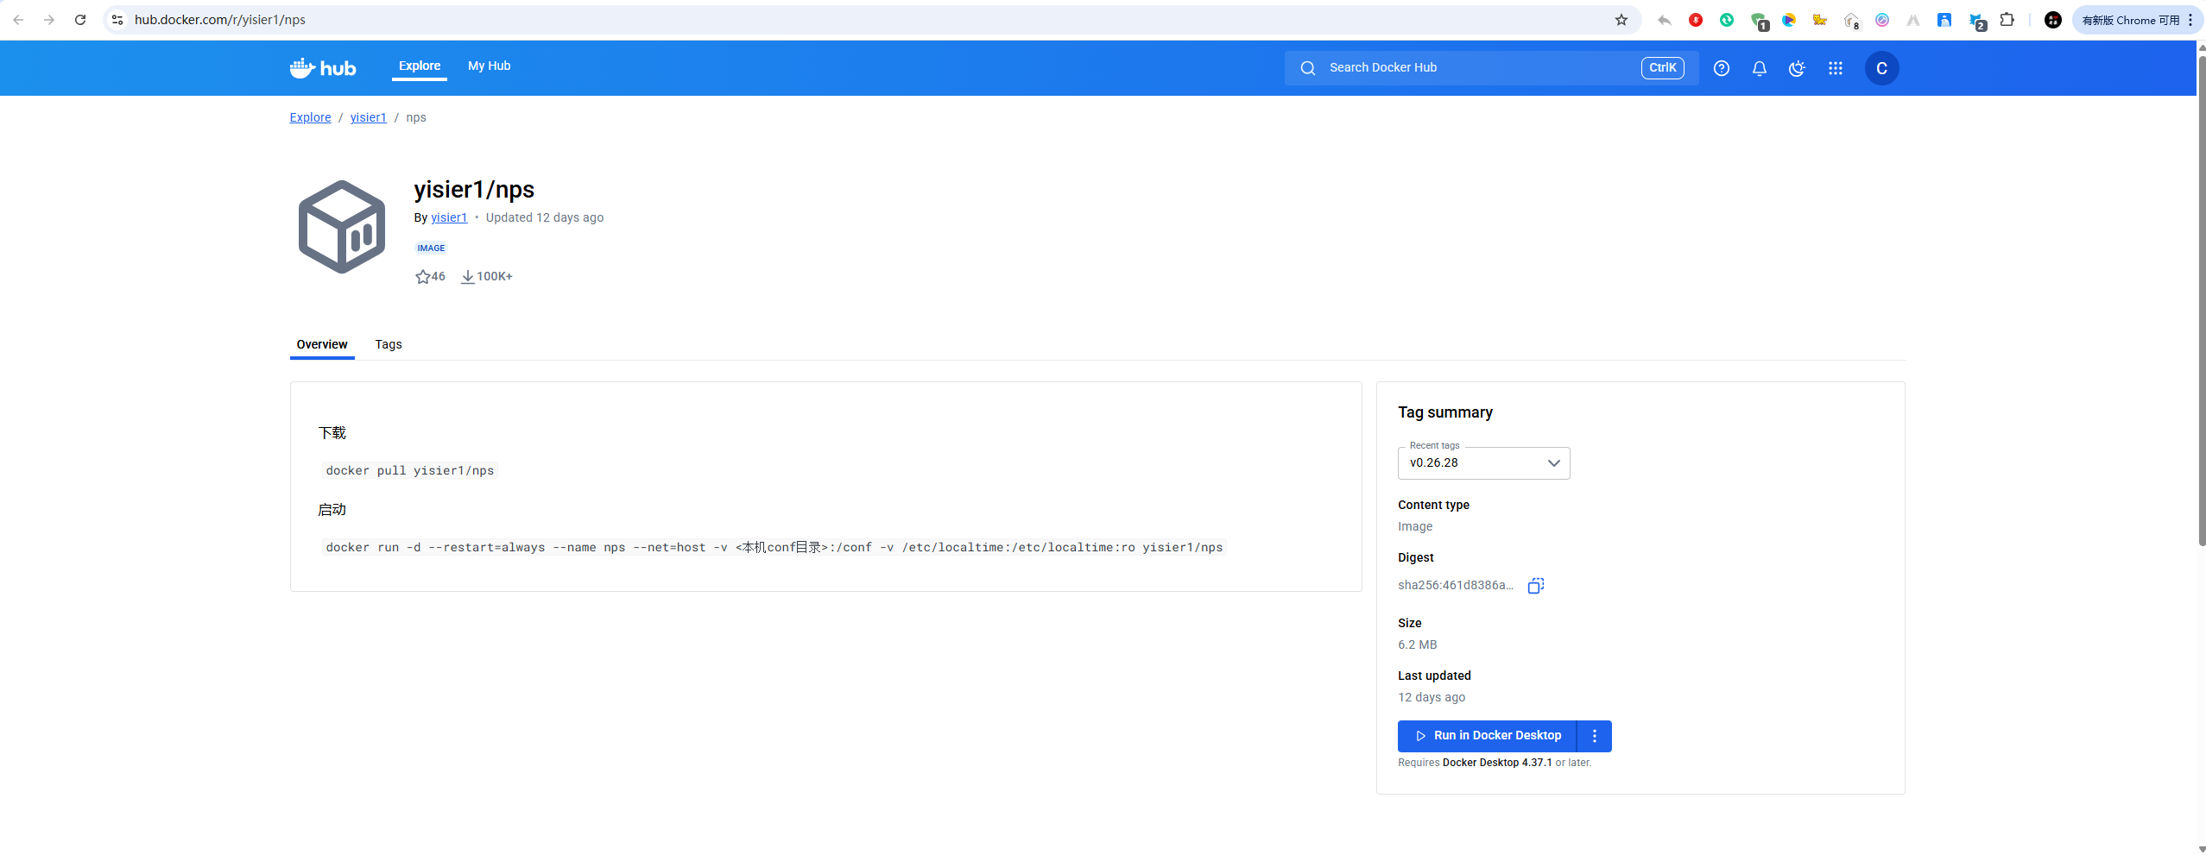Toggle the dark mode theme icon
The width and height of the screenshot is (2206, 855).
1797,68
